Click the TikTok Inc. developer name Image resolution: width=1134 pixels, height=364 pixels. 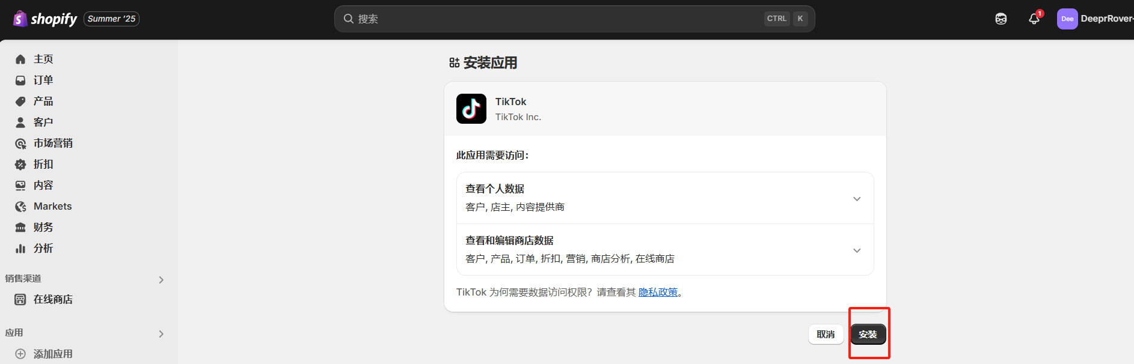tap(518, 117)
